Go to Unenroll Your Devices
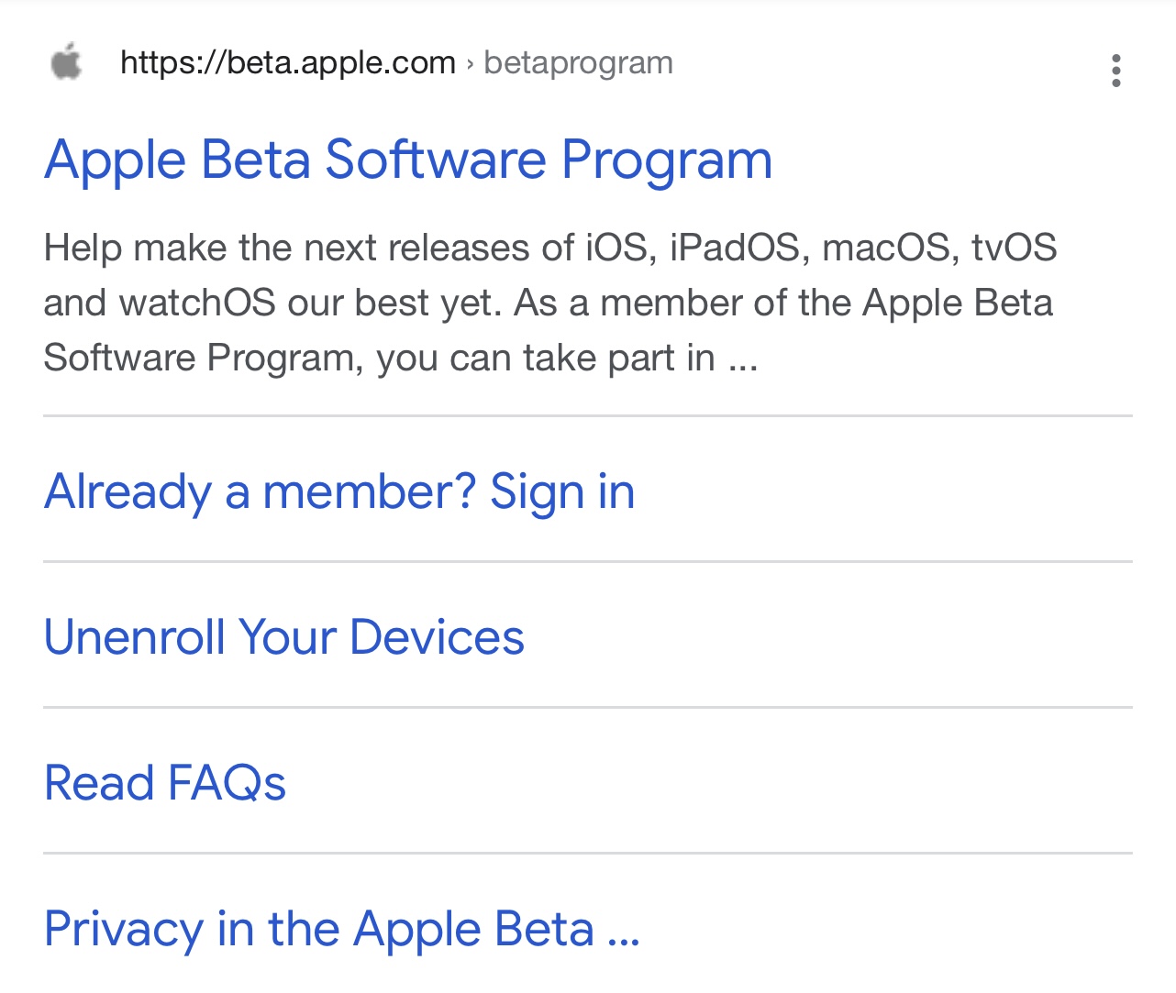This screenshot has height=993, width=1176. (x=284, y=636)
